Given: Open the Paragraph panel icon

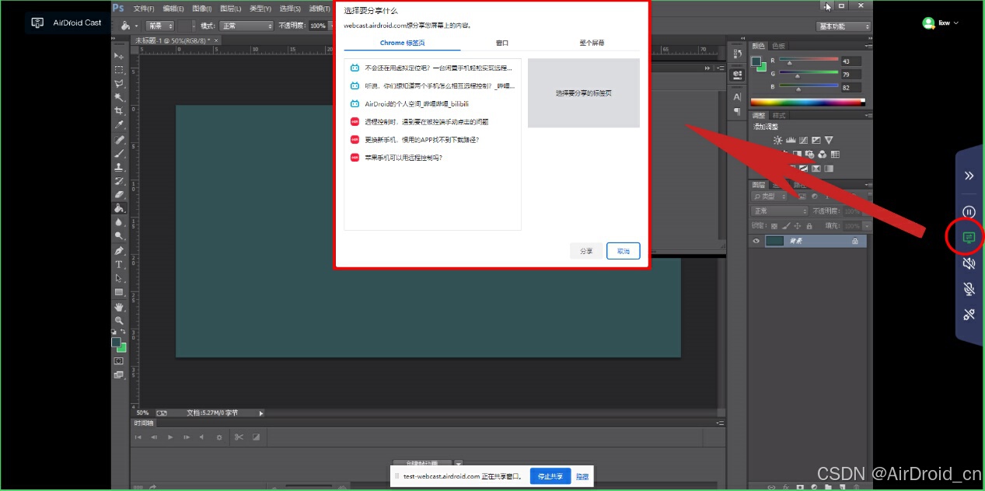Looking at the screenshot, I should point(737,111).
